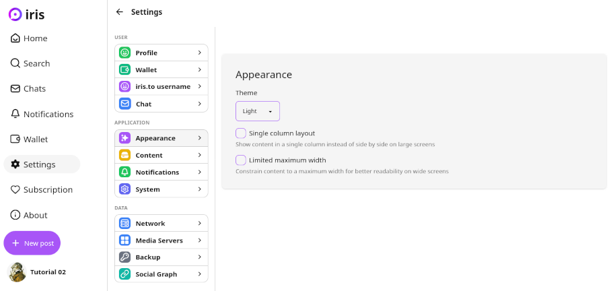Enable Single column layout checkbox
Viewport: 613px width, 291px height.
click(241, 133)
